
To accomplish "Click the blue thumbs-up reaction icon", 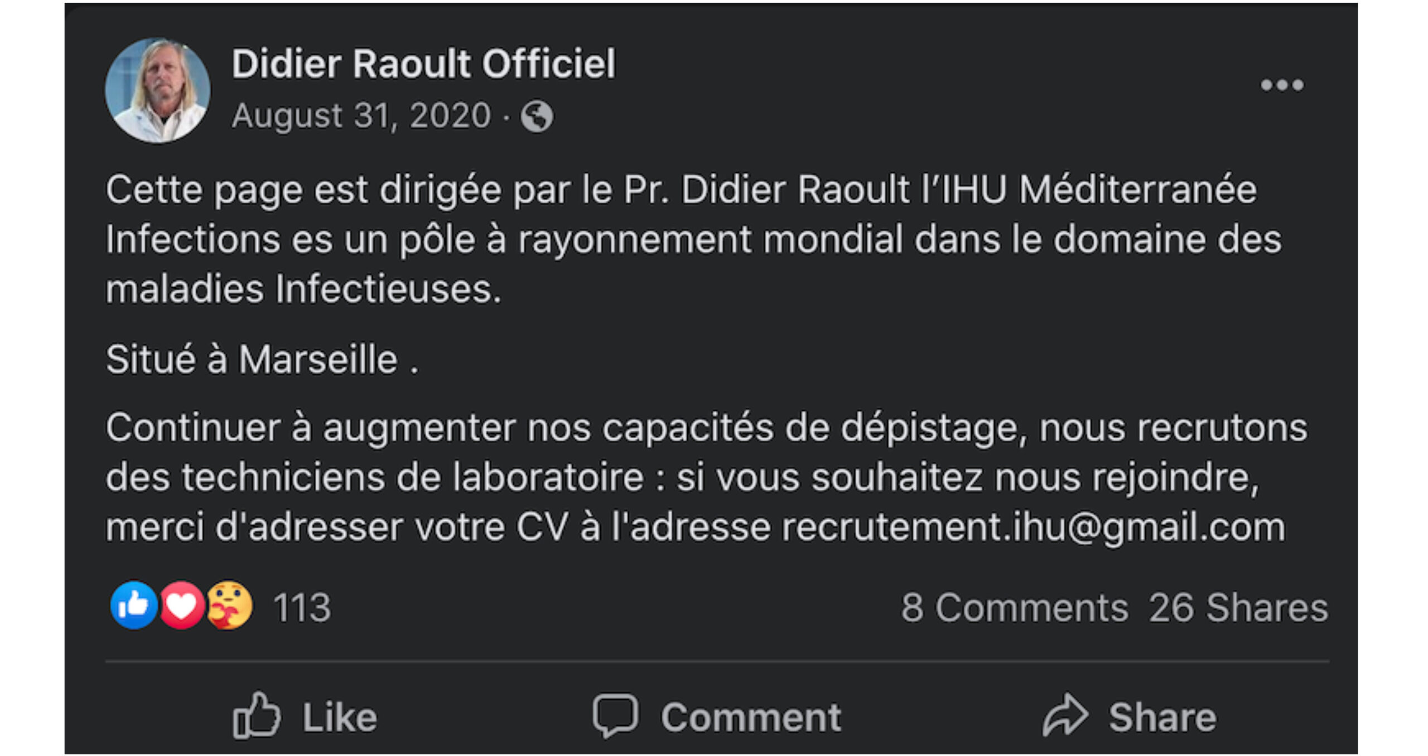I will (134, 605).
